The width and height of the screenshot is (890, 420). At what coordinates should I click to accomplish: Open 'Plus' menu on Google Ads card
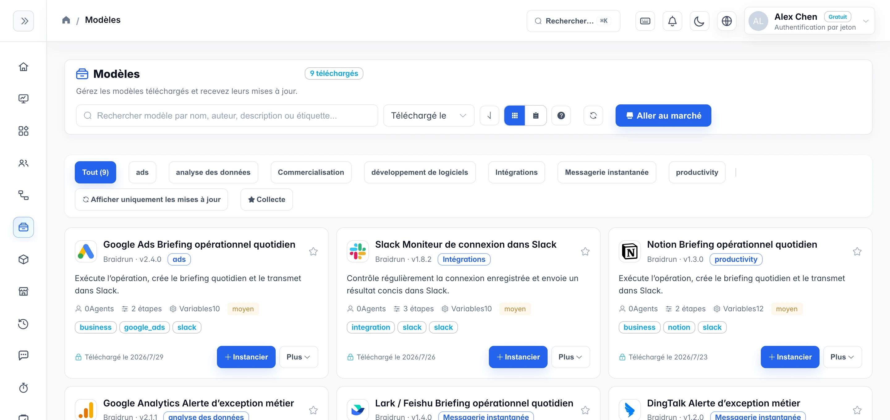pyautogui.click(x=299, y=357)
